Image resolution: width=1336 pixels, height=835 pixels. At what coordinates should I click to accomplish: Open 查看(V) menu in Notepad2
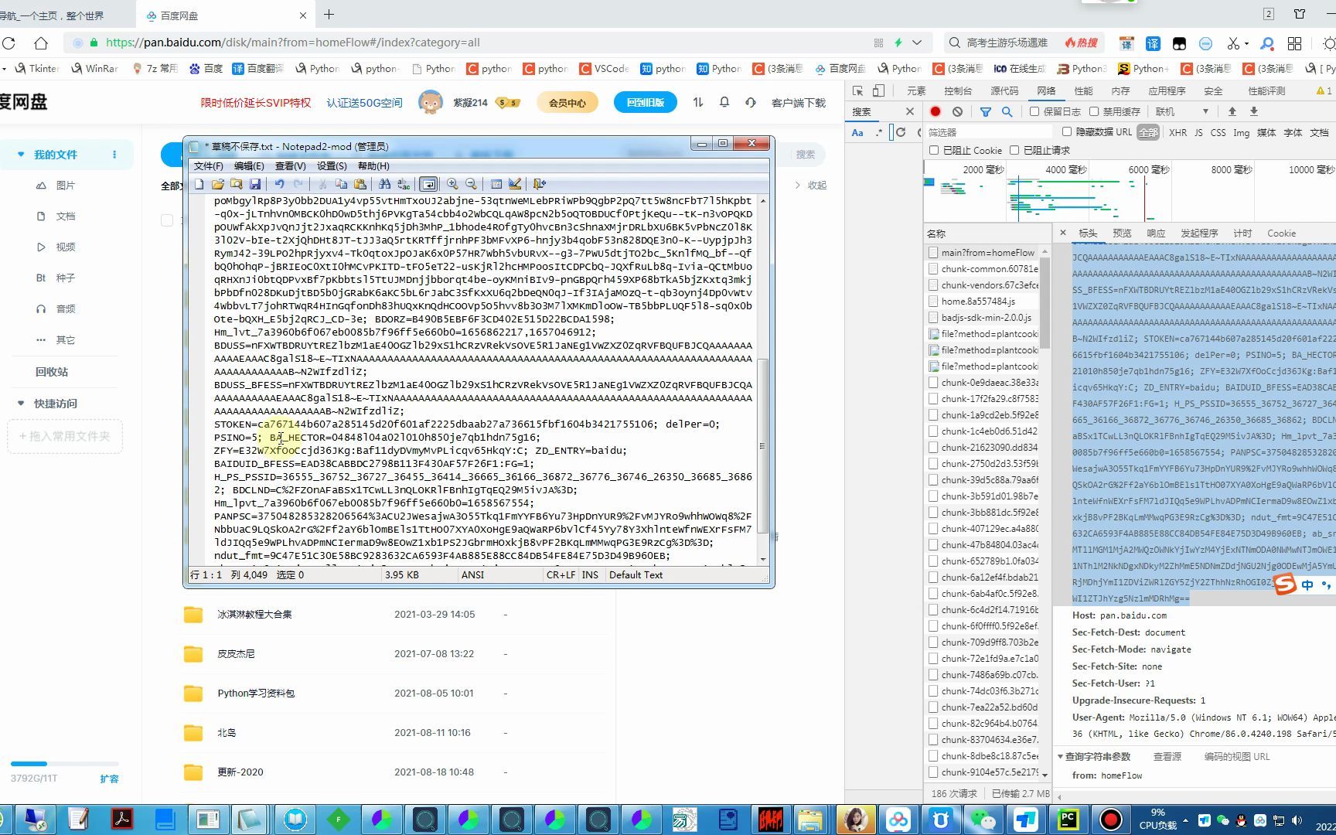[x=291, y=166]
